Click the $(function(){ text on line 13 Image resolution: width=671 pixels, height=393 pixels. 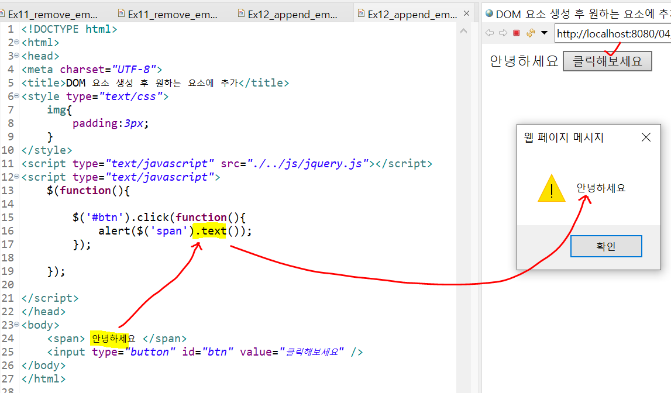coord(88,191)
